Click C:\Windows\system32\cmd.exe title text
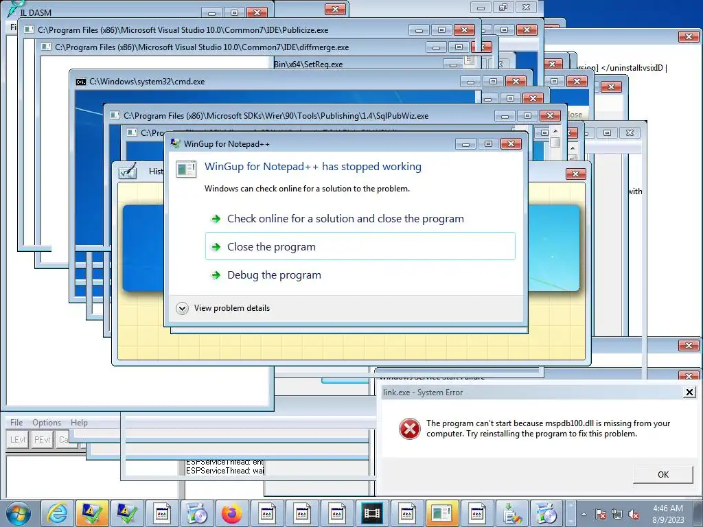The image size is (703, 527). tap(147, 82)
